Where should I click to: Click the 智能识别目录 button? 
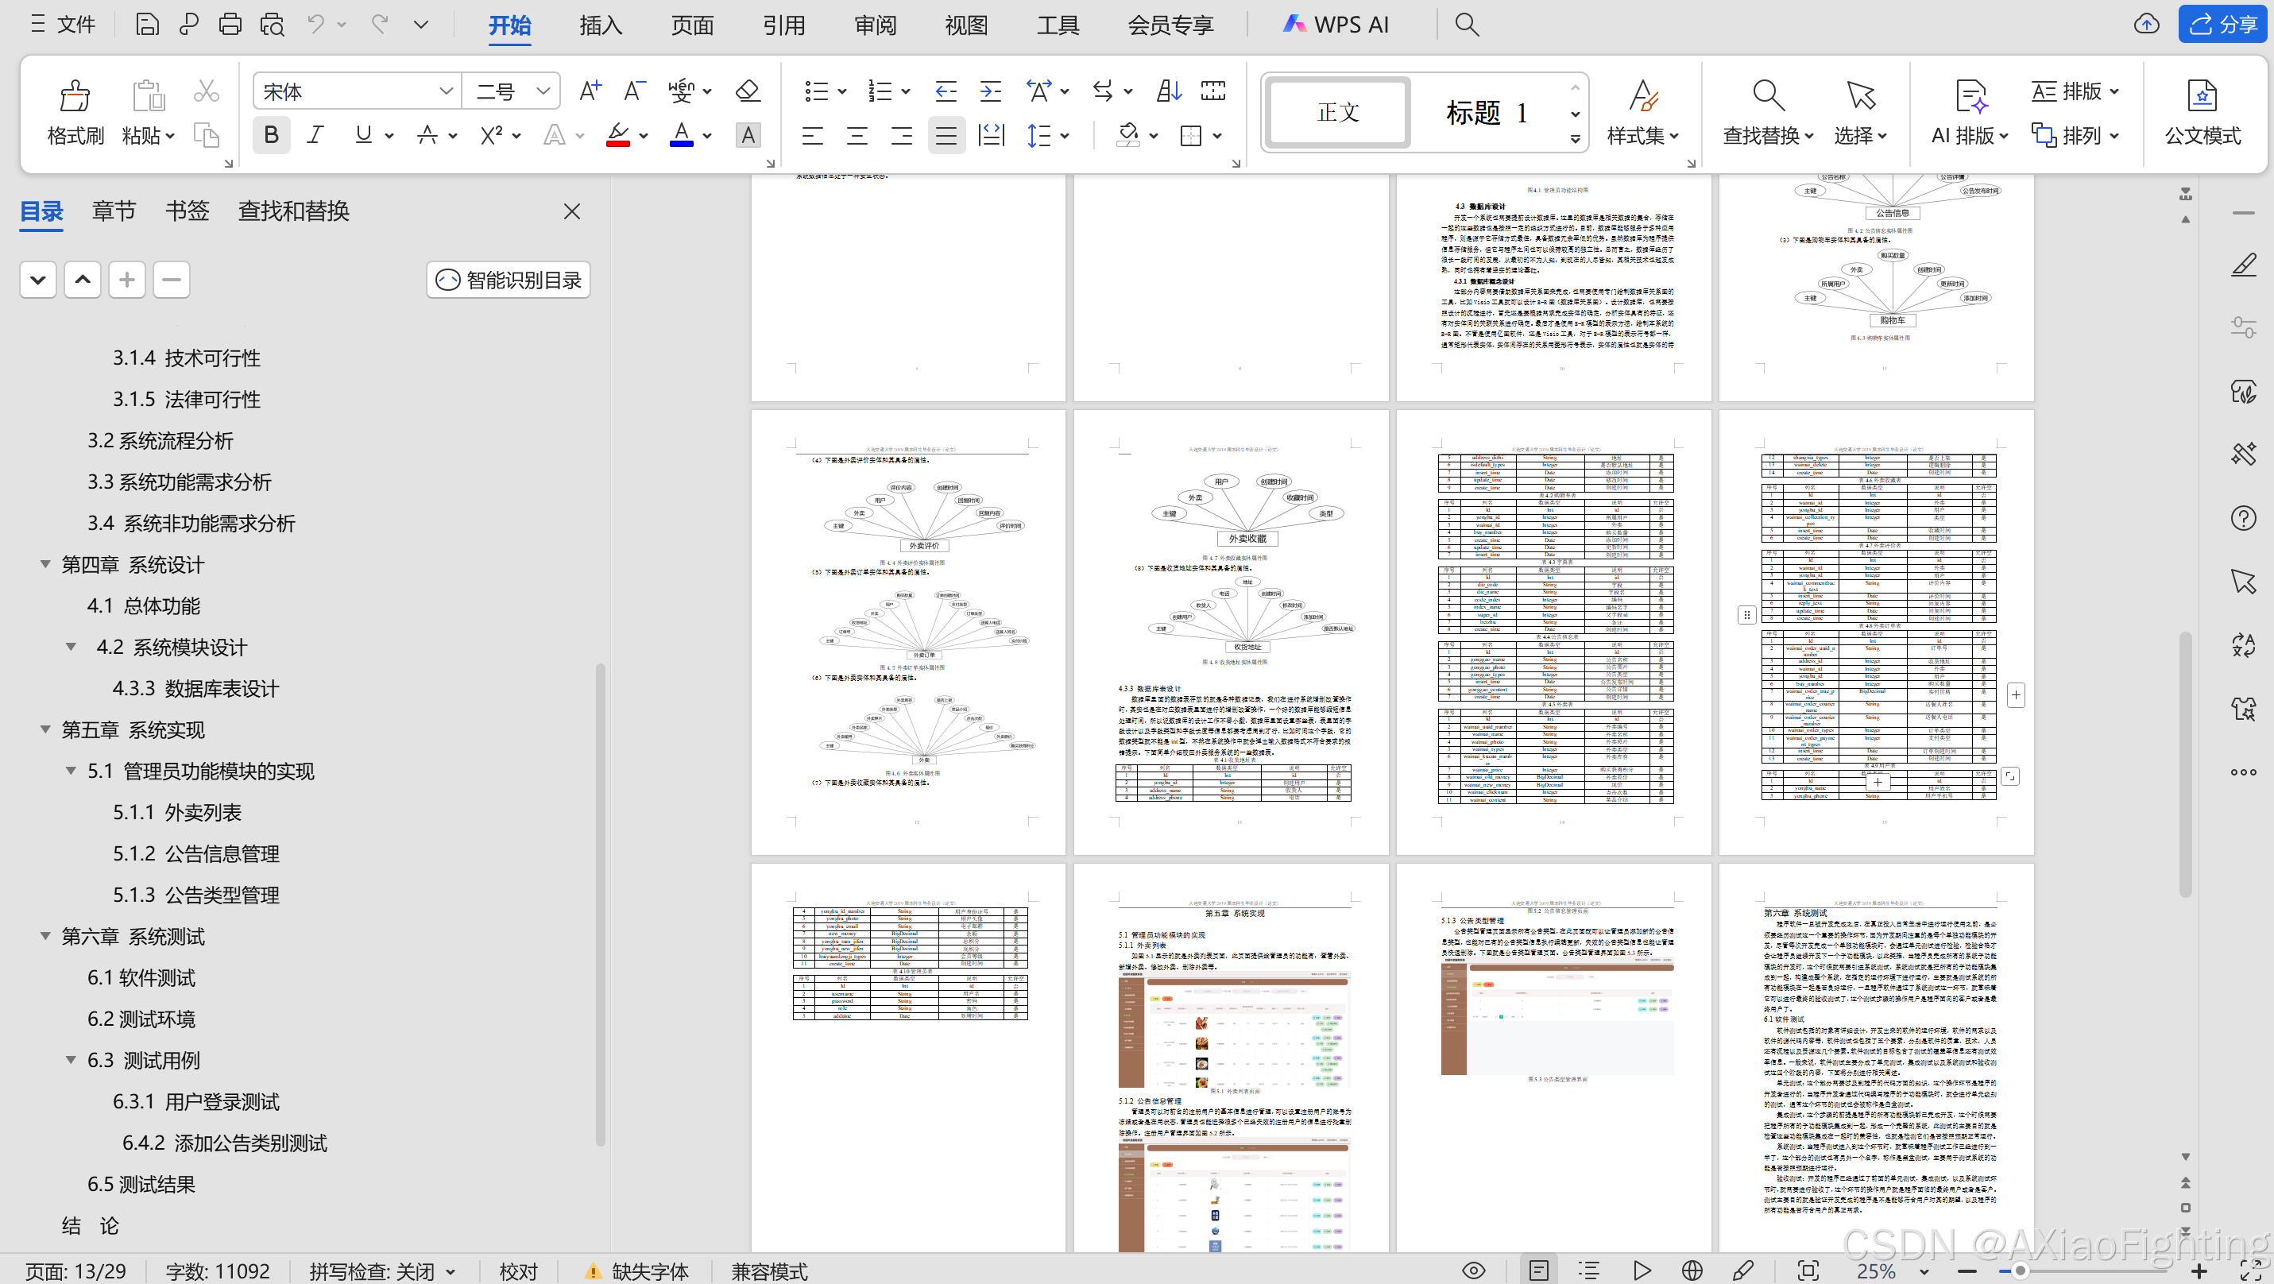[508, 280]
